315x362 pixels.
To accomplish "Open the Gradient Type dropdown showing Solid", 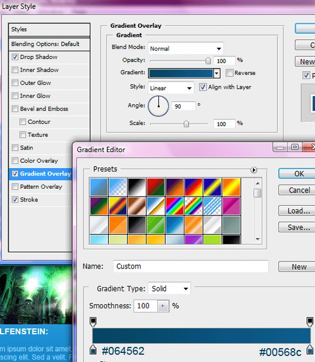I will [169, 288].
